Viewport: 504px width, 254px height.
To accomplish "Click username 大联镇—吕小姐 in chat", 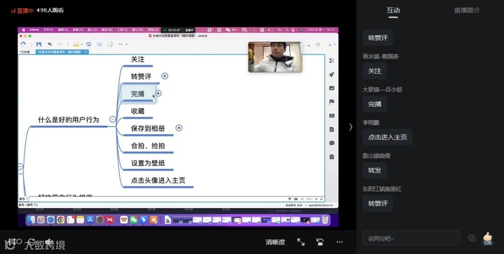I will [x=382, y=90].
